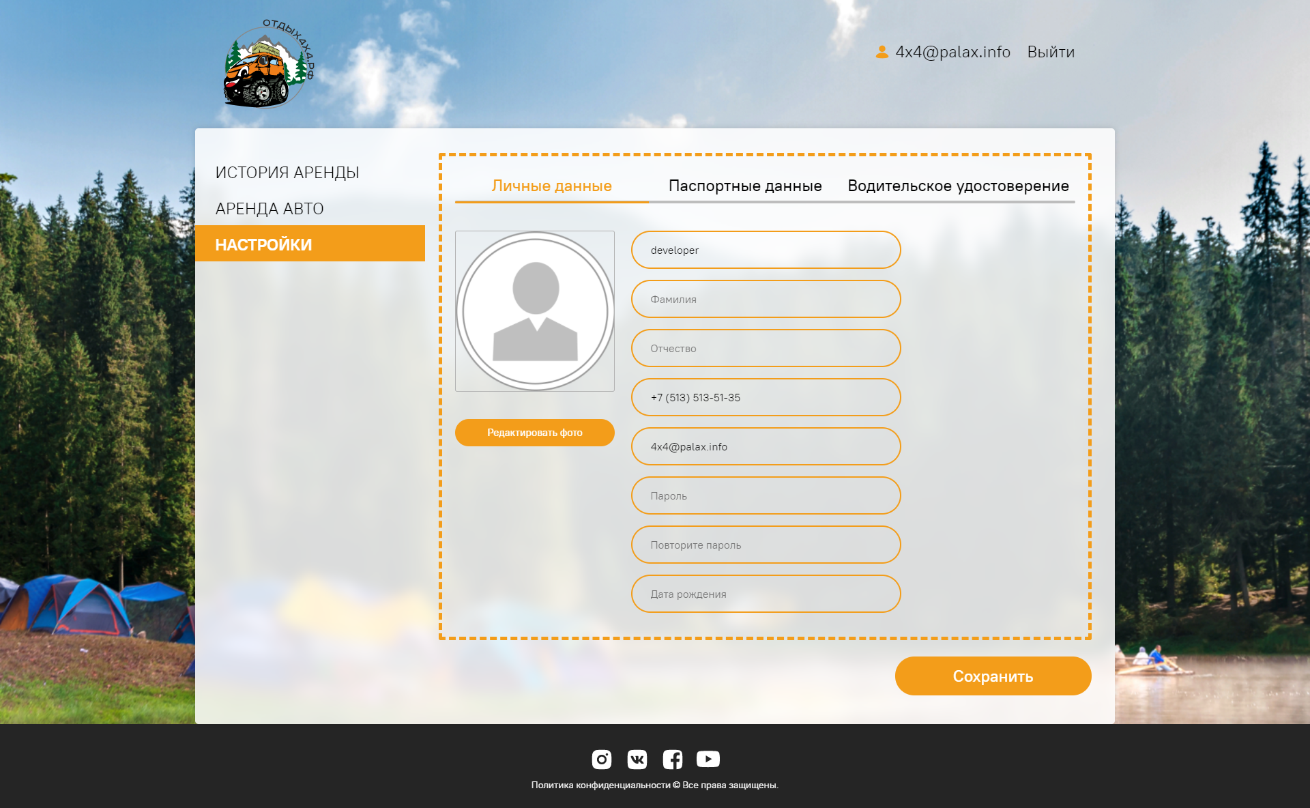
Task: Focus the Фамилия input field
Action: [x=766, y=299]
